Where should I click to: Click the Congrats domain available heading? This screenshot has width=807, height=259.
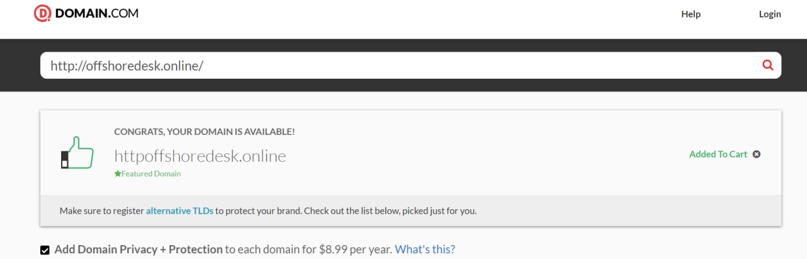(x=204, y=132)
